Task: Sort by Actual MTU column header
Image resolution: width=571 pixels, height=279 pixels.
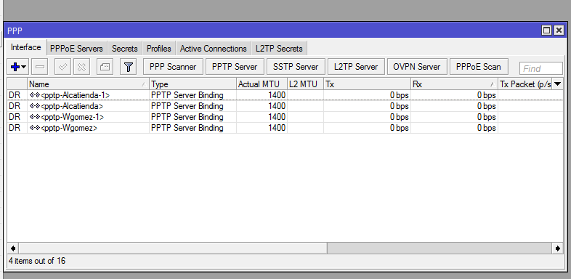Action: (262, 84)
